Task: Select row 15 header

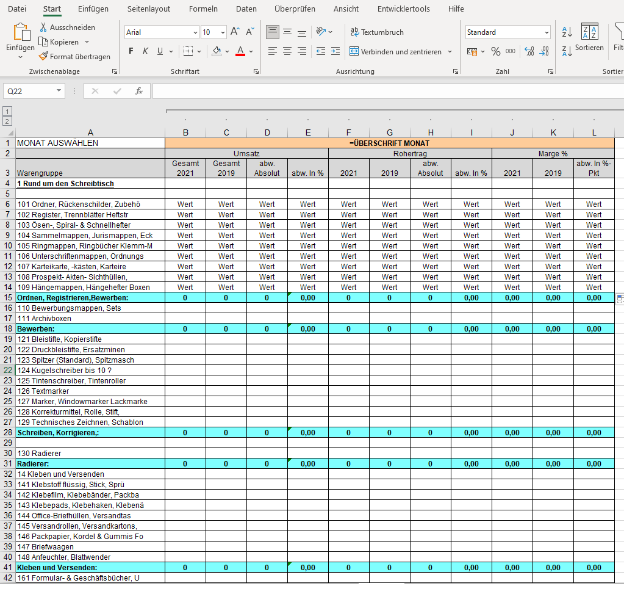Action: tap(8, 298)
